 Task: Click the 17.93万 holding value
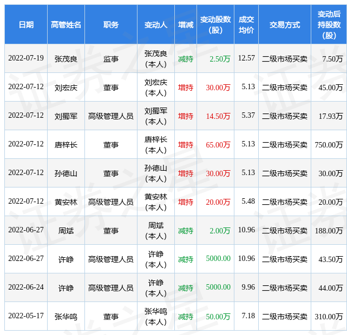click(331, 116)
